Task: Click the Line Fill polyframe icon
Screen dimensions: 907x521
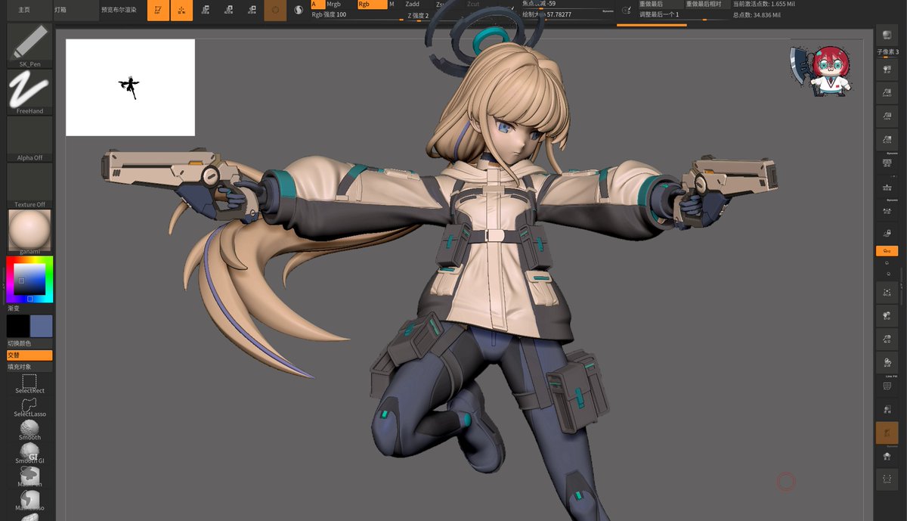Action: pos(887,385)
